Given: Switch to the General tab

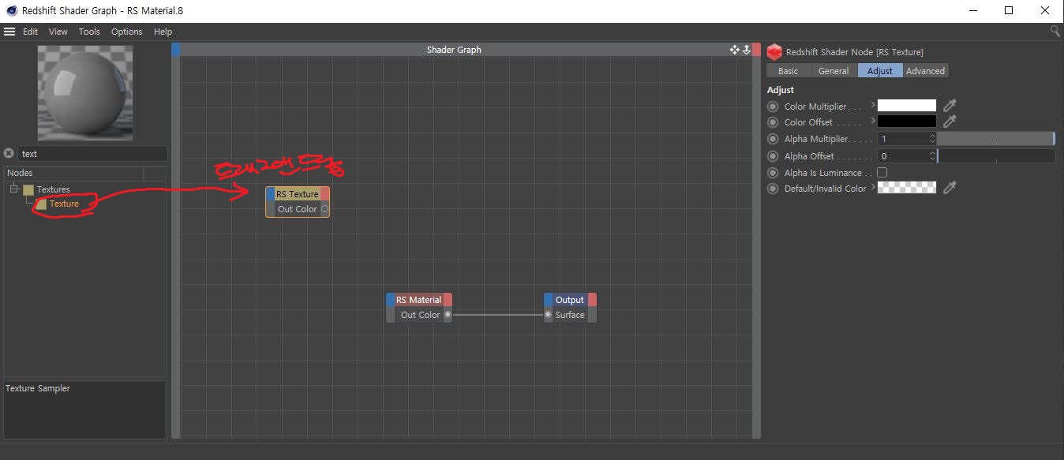Looking at the screenshot, I should click(834, 71).
